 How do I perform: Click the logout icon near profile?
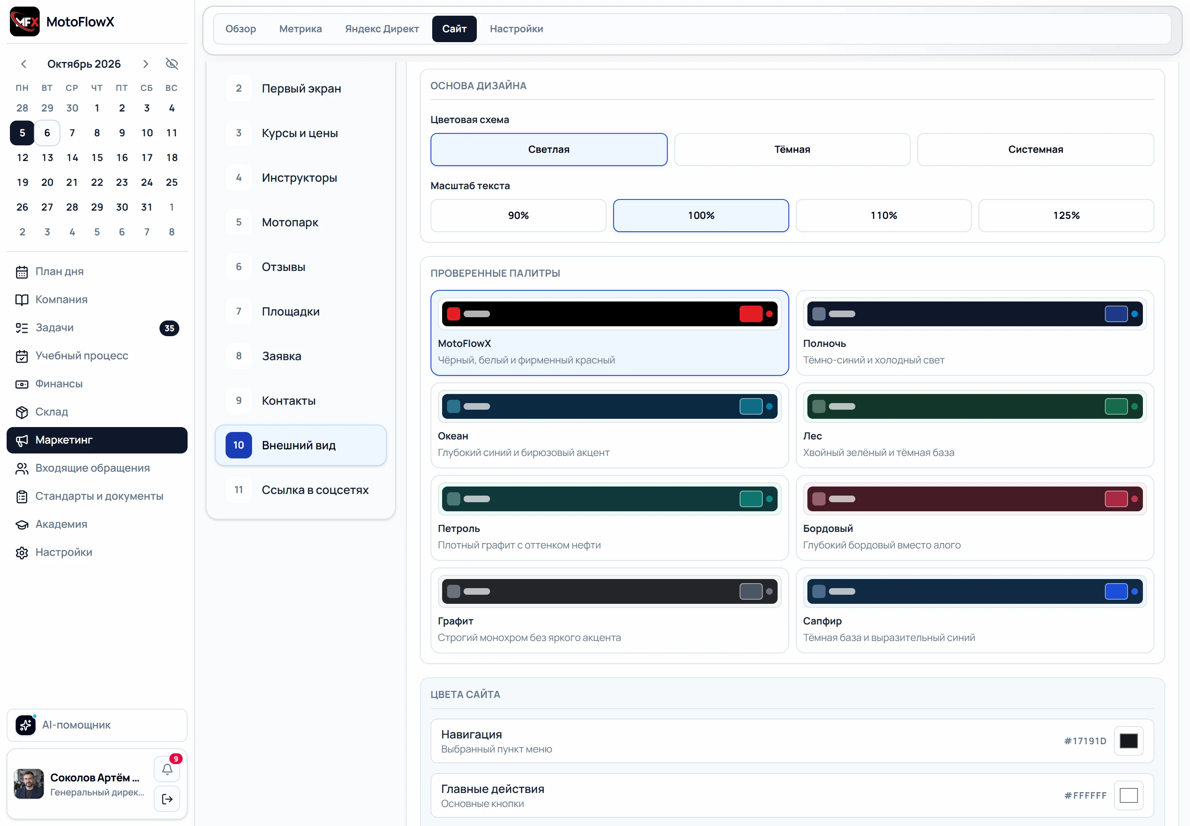pos(167,799)
